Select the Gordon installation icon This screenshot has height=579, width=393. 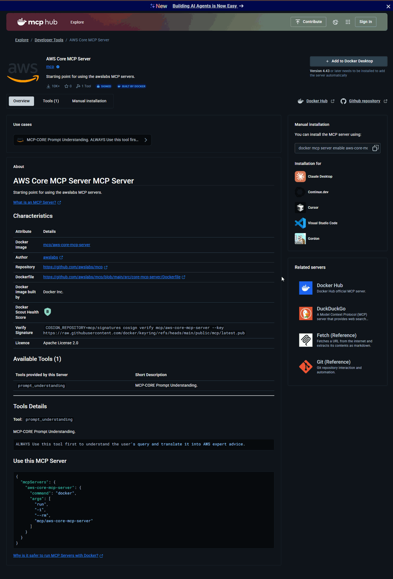(x=300, y=239)
